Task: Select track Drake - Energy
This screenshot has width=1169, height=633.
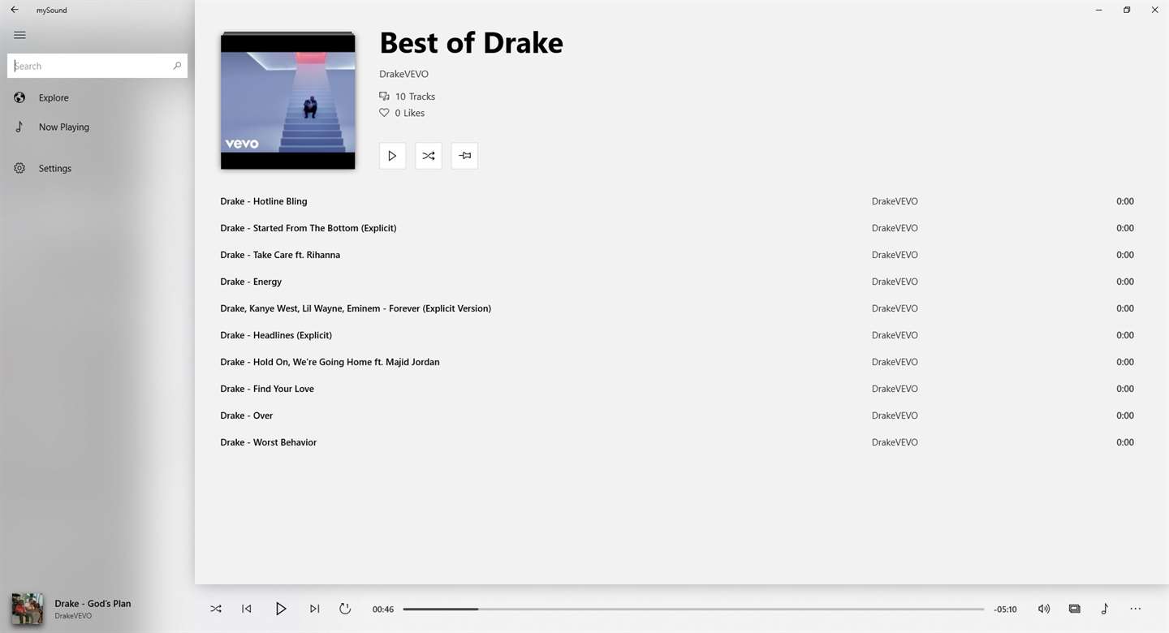Action: point(251,282)
